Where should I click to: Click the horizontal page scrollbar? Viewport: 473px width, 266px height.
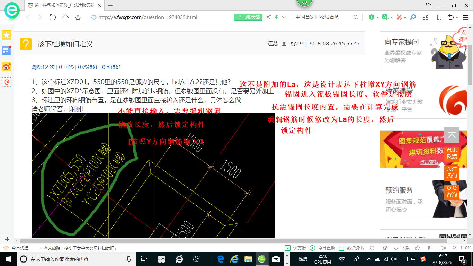[x=233, y=240]
